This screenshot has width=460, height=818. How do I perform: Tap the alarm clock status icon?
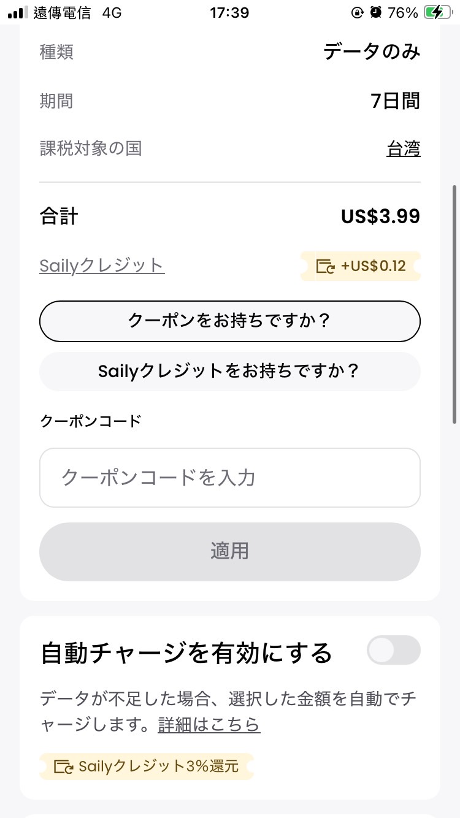[x=376, y=12]
